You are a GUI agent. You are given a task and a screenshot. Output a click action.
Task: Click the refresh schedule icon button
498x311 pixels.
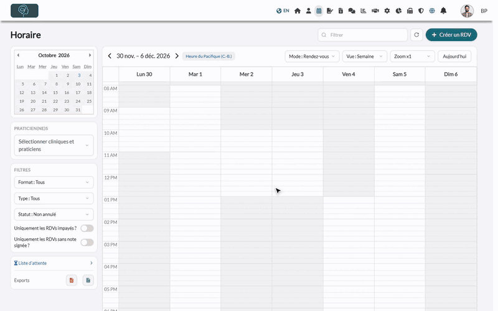[416, 35]
